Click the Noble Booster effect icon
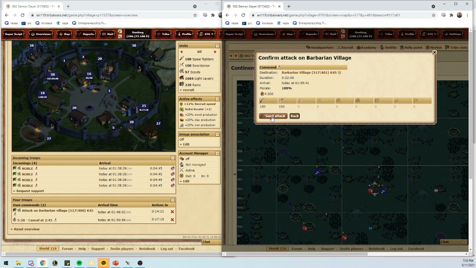 [x=181, y=109]
